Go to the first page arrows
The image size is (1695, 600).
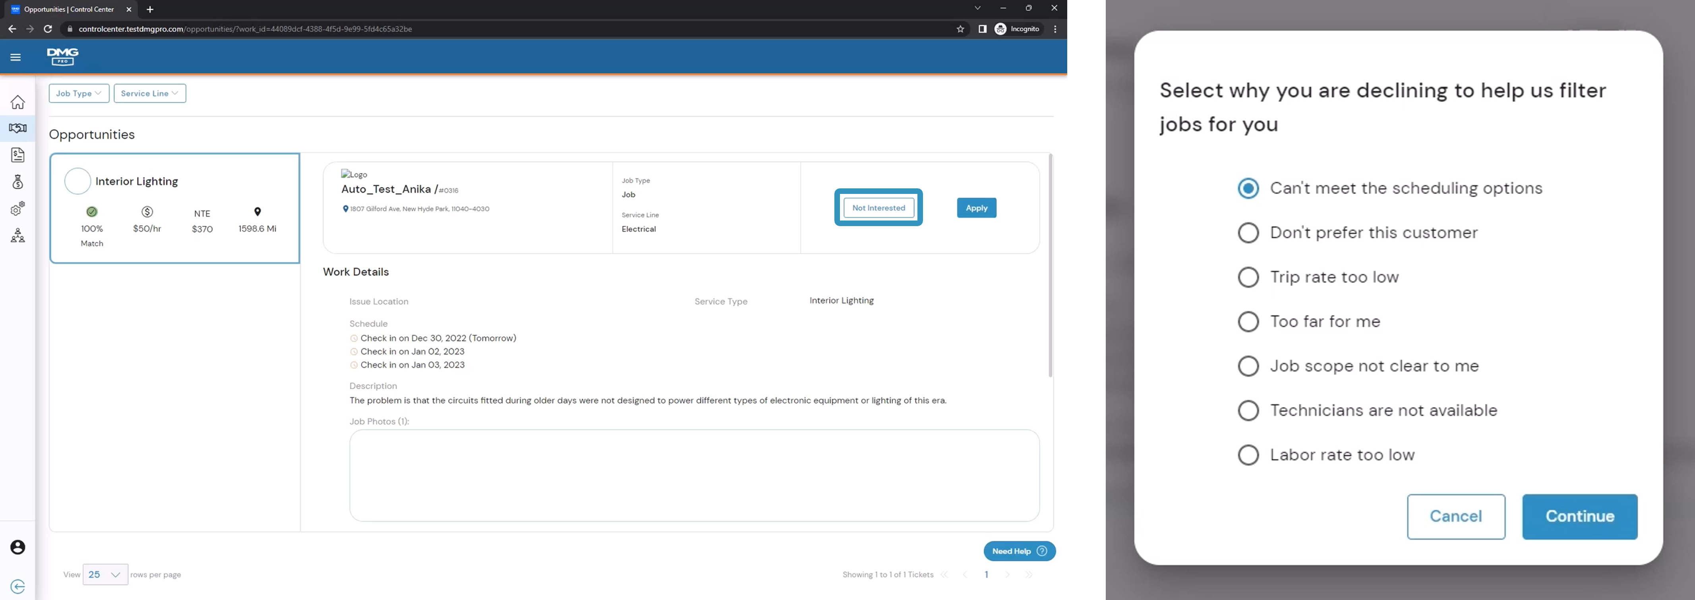tap(944, 574)
